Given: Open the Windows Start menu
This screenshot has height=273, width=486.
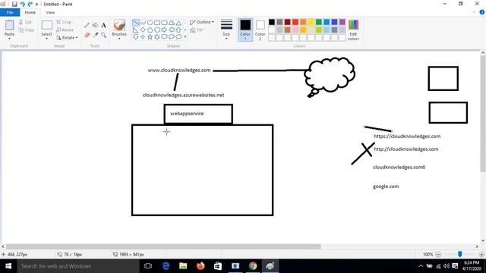Looking at the screenshot, I should pos(8,266).
